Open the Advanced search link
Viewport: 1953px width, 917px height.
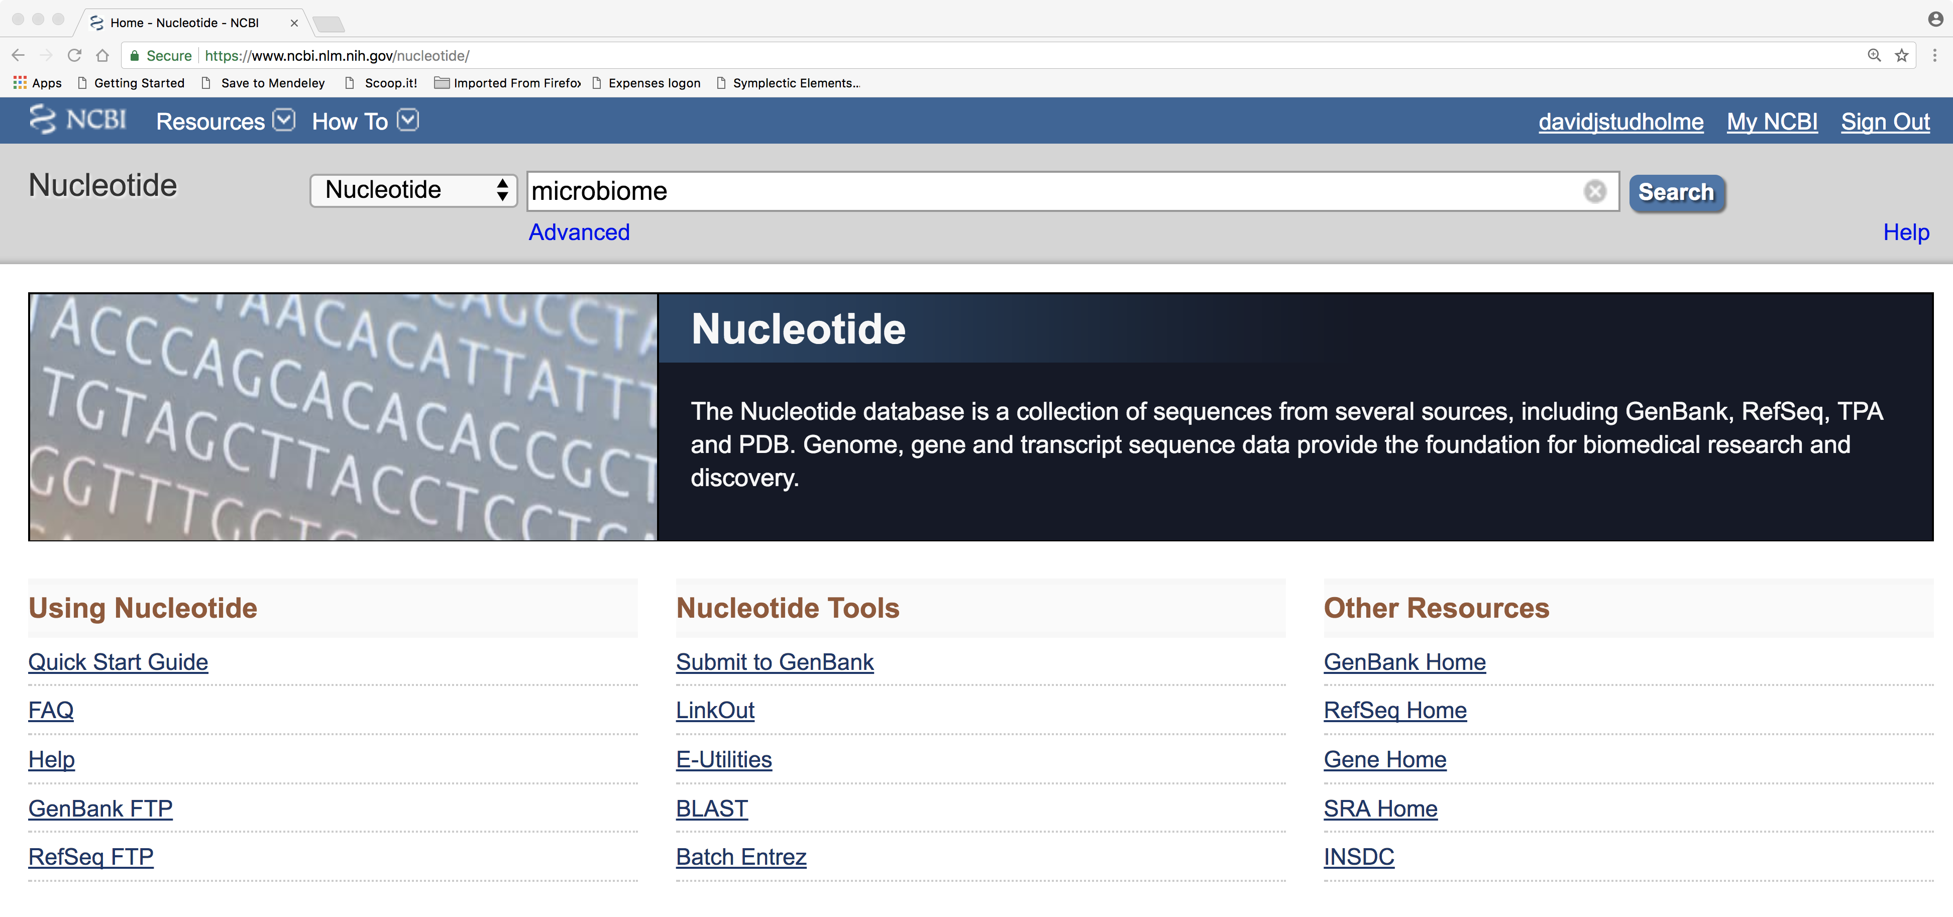click(579, 232)
